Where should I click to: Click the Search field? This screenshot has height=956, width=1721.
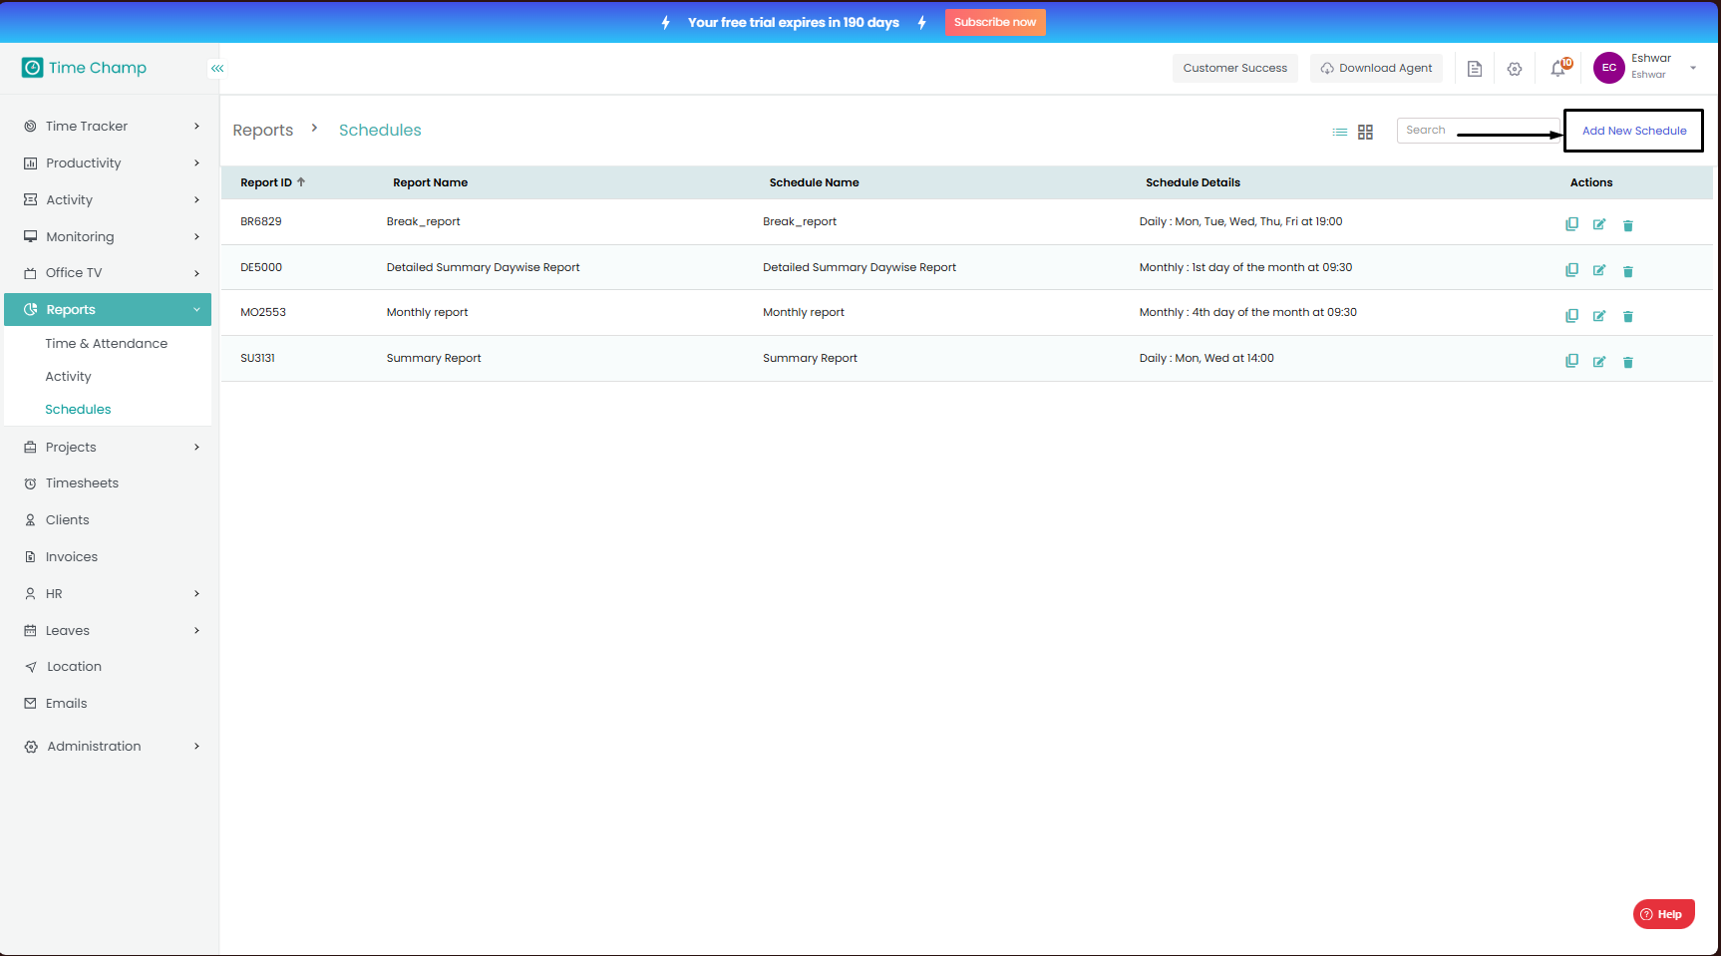pos(1478,130)
